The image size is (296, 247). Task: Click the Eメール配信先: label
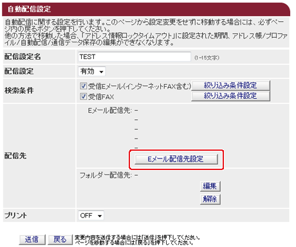(x=110, y=110)
